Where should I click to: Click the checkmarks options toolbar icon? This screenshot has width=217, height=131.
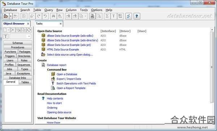(128, 16)
